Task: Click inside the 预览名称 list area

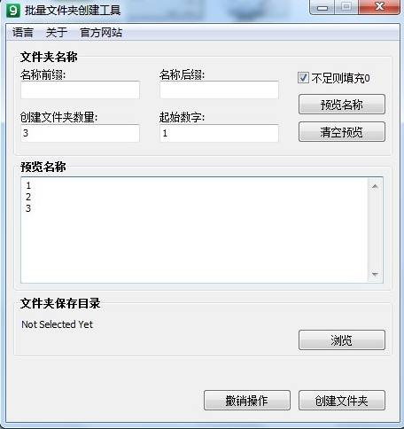Action: [194, 230]
